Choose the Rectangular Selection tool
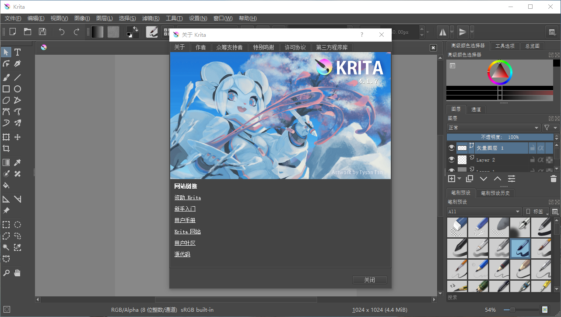The width and height of the screenshot is (561, 317). pyautogui.click(x=6, y=225)
